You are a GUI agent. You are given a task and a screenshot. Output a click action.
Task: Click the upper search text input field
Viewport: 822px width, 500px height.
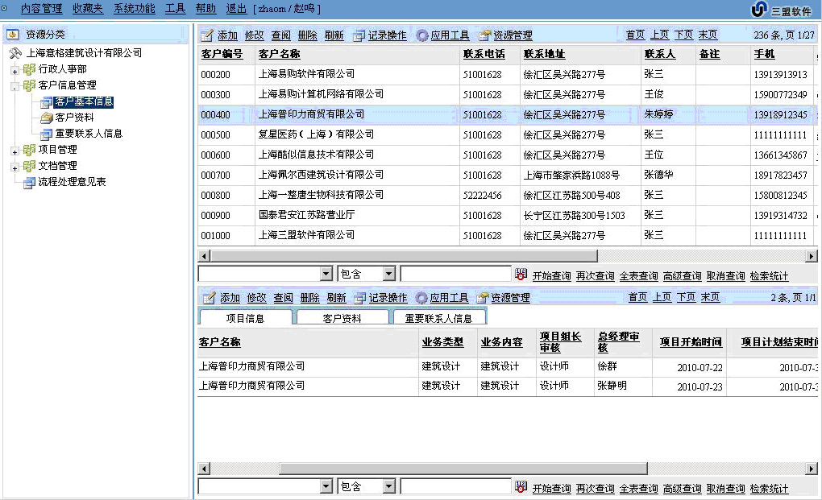click(x=455, y=275)
